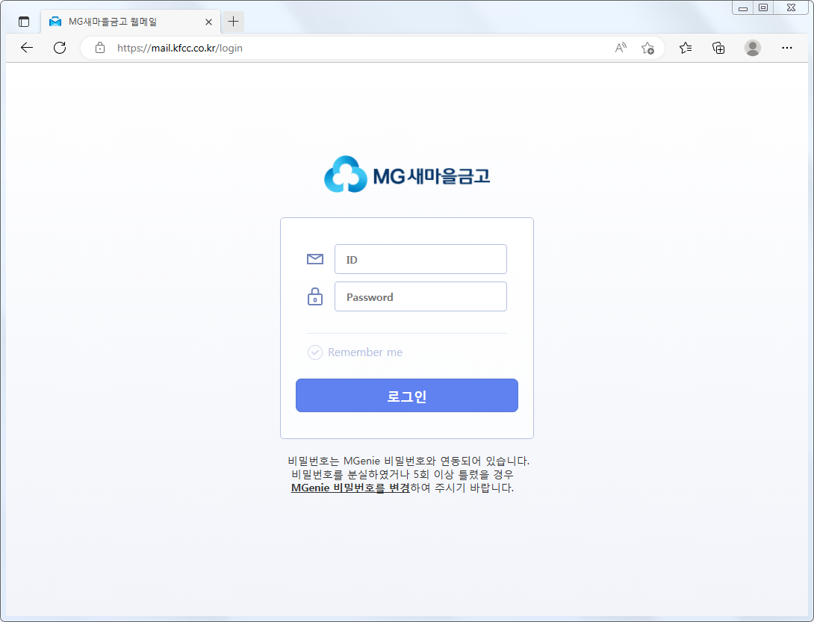Click the 로그인 button
814x622 pixels.
[407, 396]
